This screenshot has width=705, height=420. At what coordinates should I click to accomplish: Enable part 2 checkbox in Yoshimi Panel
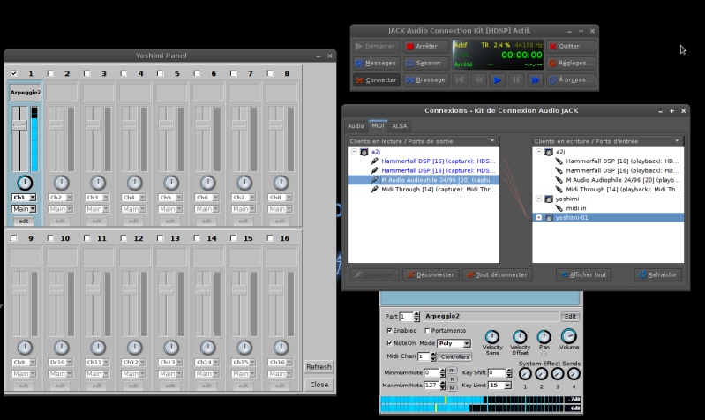[x=50, y=73]
